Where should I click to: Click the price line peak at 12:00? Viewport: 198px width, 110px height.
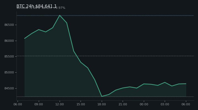point(60,15)
